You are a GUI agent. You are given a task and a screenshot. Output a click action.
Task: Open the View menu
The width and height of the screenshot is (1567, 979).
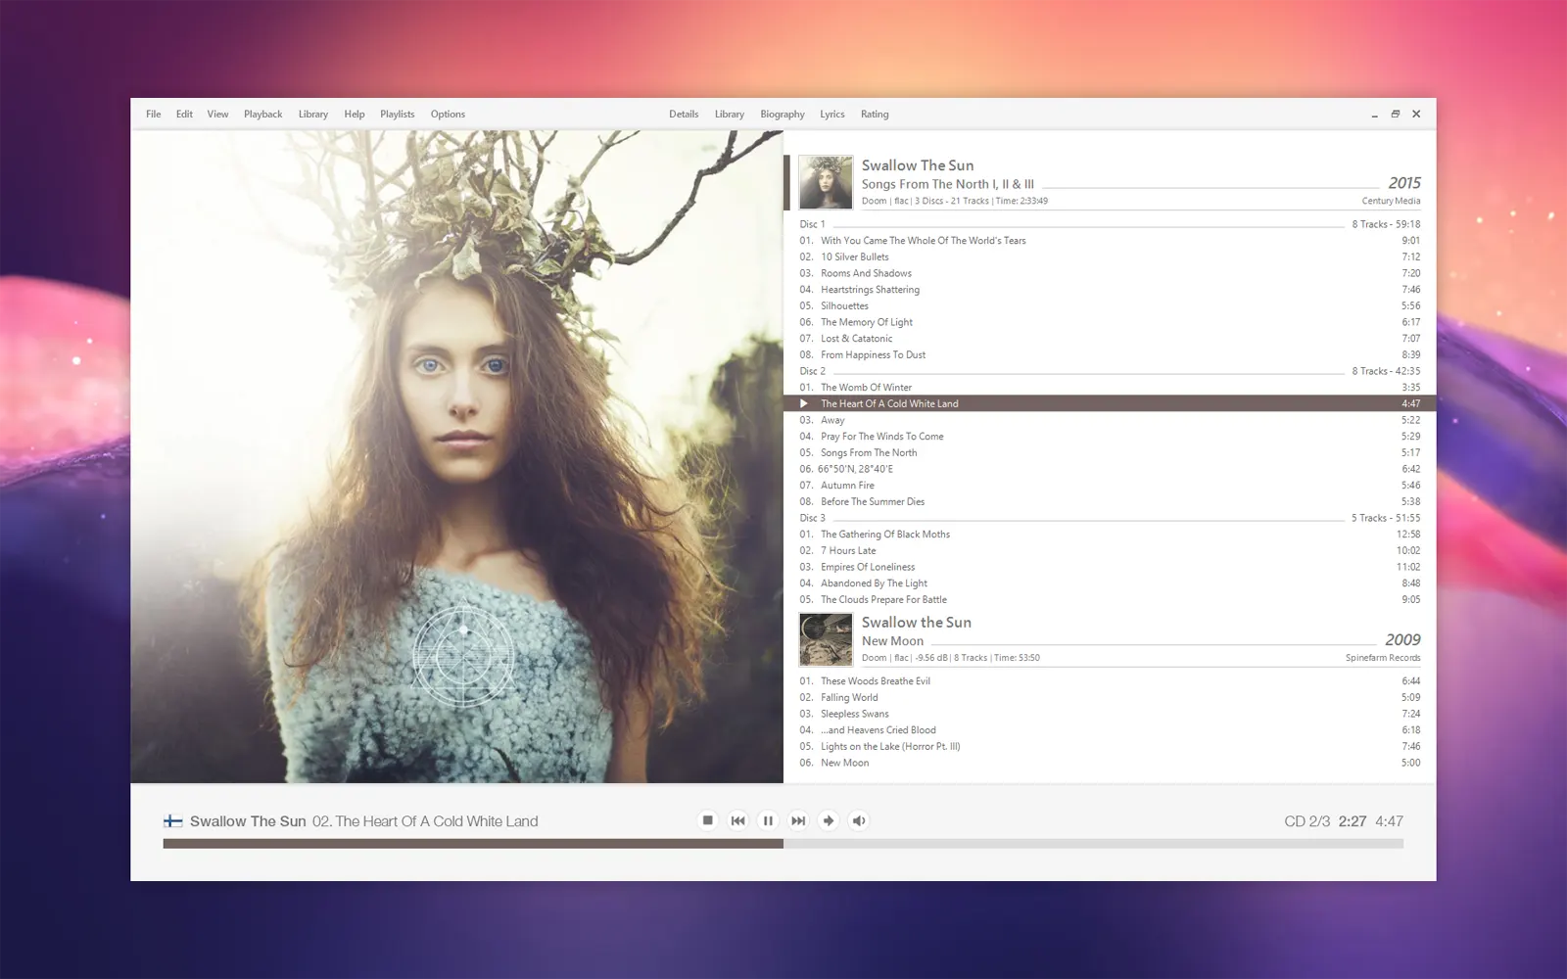(217, 114)
